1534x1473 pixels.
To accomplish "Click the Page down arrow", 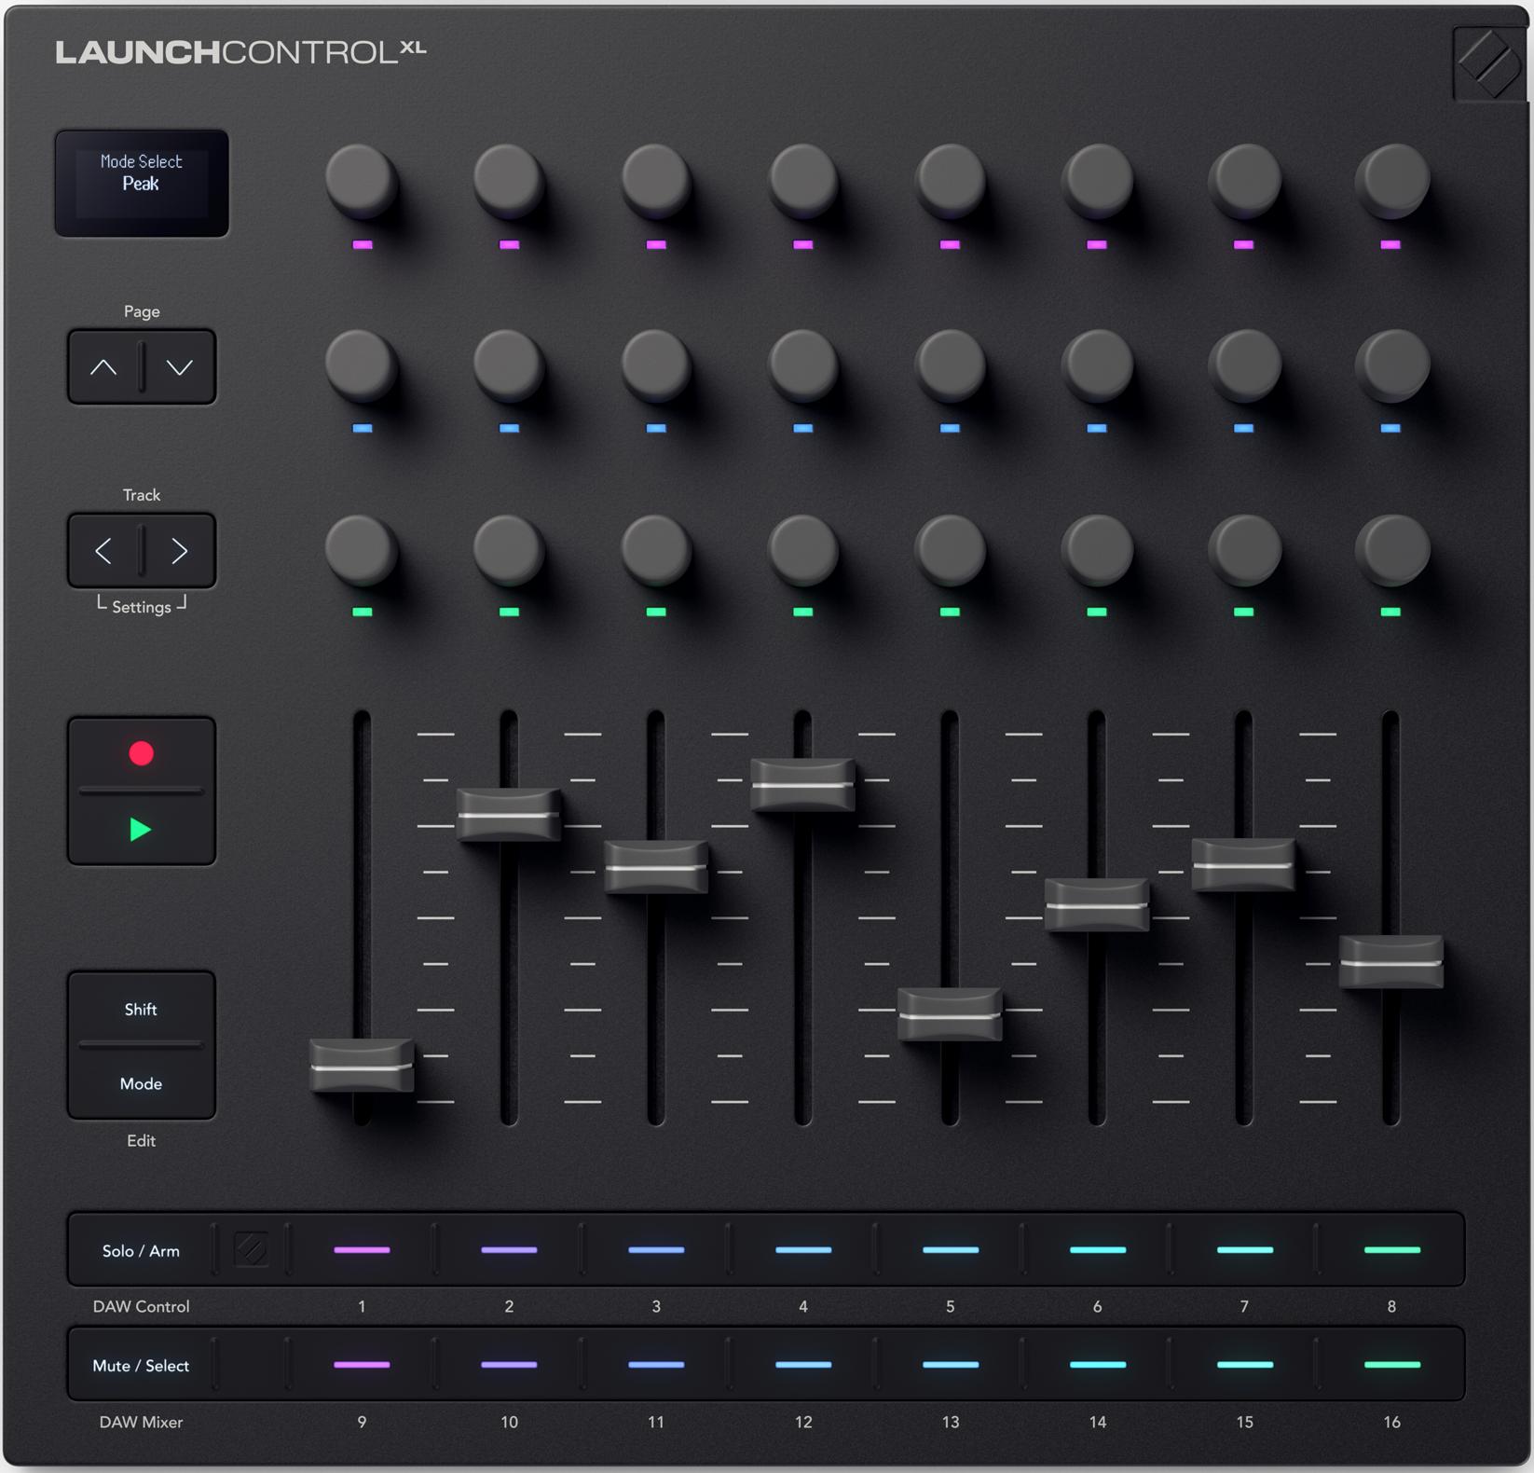I will [179, 365].
